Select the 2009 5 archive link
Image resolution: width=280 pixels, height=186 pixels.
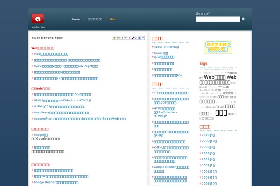(208, 153)
